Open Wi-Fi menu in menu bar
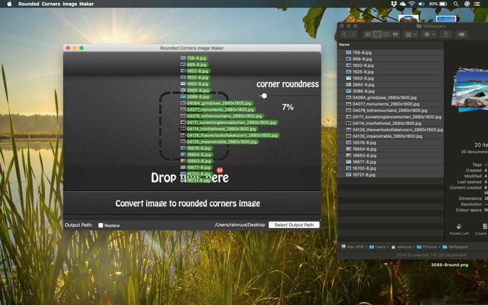The image size is (488, 305). coord(412,4)
